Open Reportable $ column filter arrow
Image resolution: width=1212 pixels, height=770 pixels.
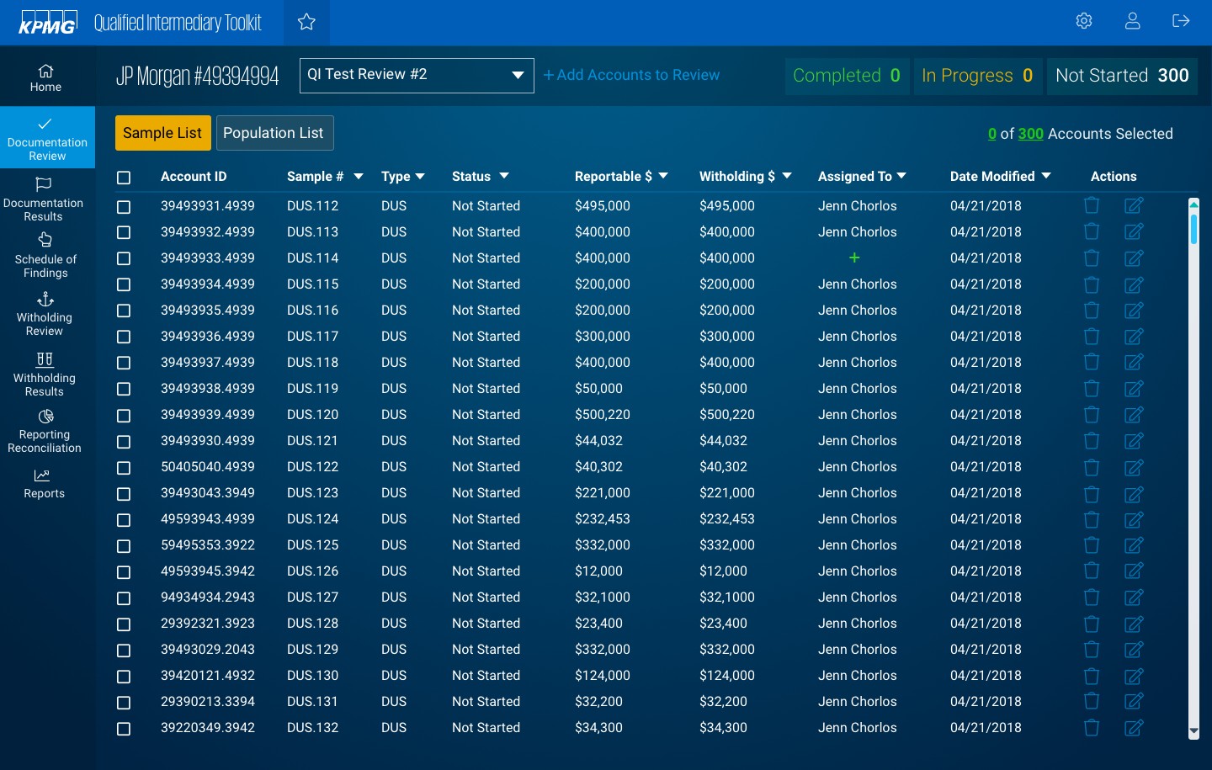pos(663,176)
